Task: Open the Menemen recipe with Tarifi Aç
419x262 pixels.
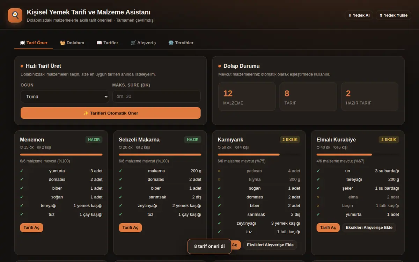Action: click(31, 227)
